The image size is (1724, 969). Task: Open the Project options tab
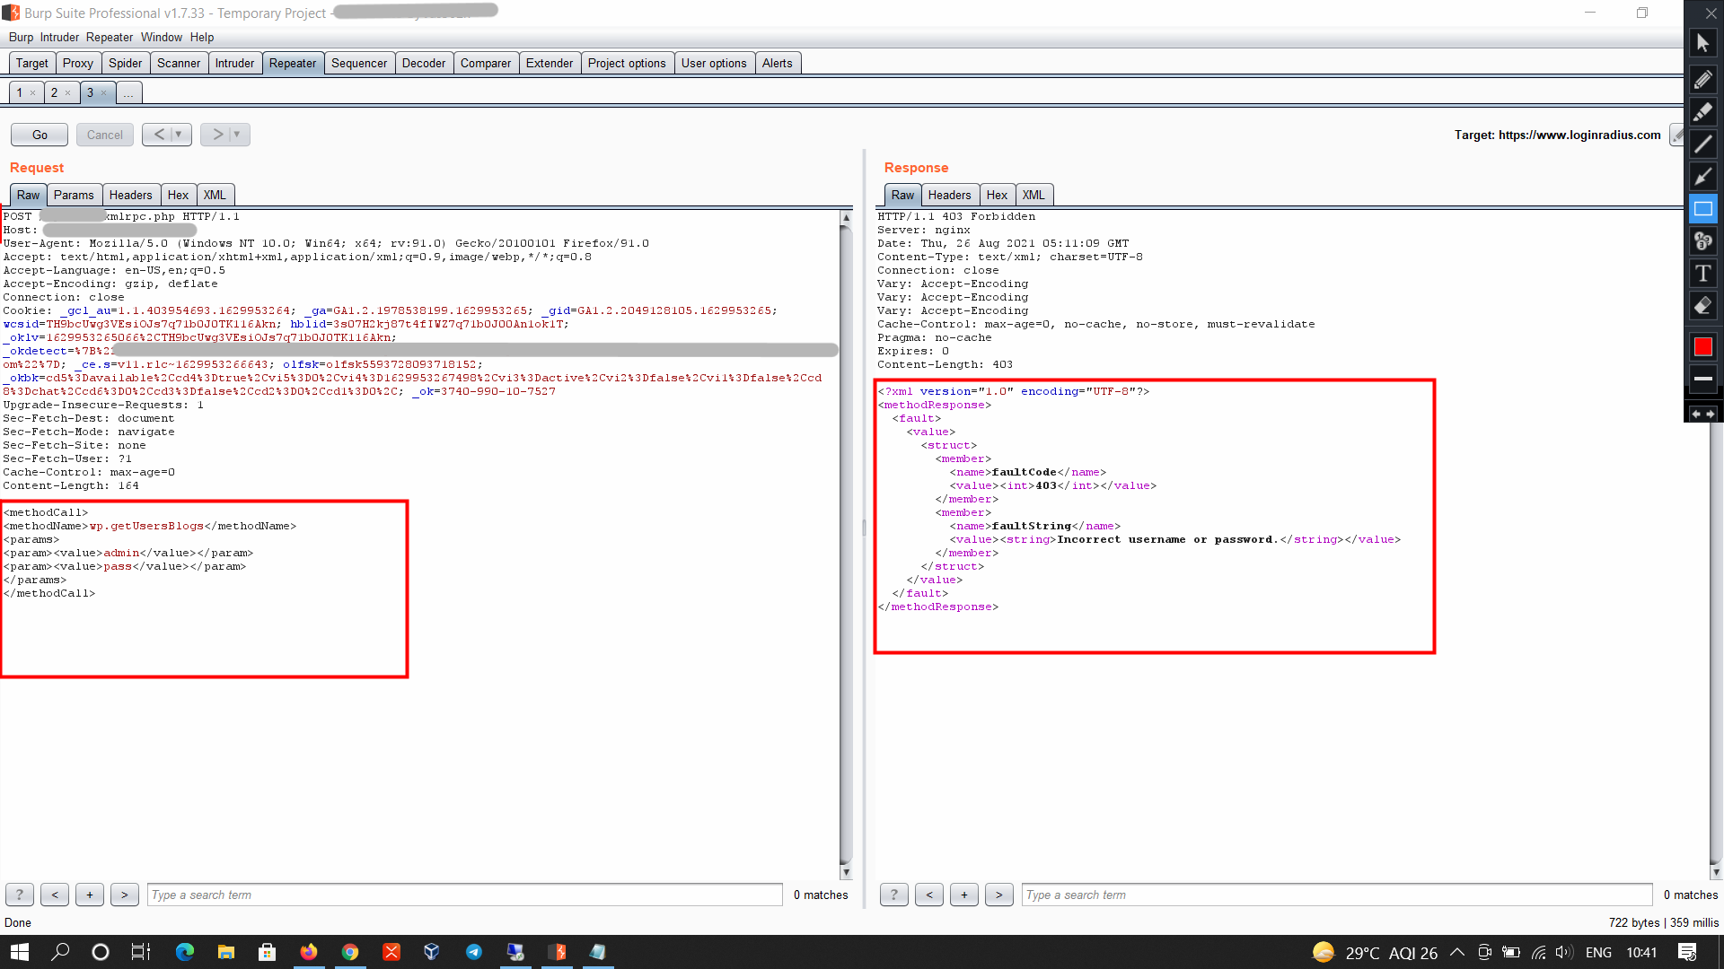coord(627,63)
